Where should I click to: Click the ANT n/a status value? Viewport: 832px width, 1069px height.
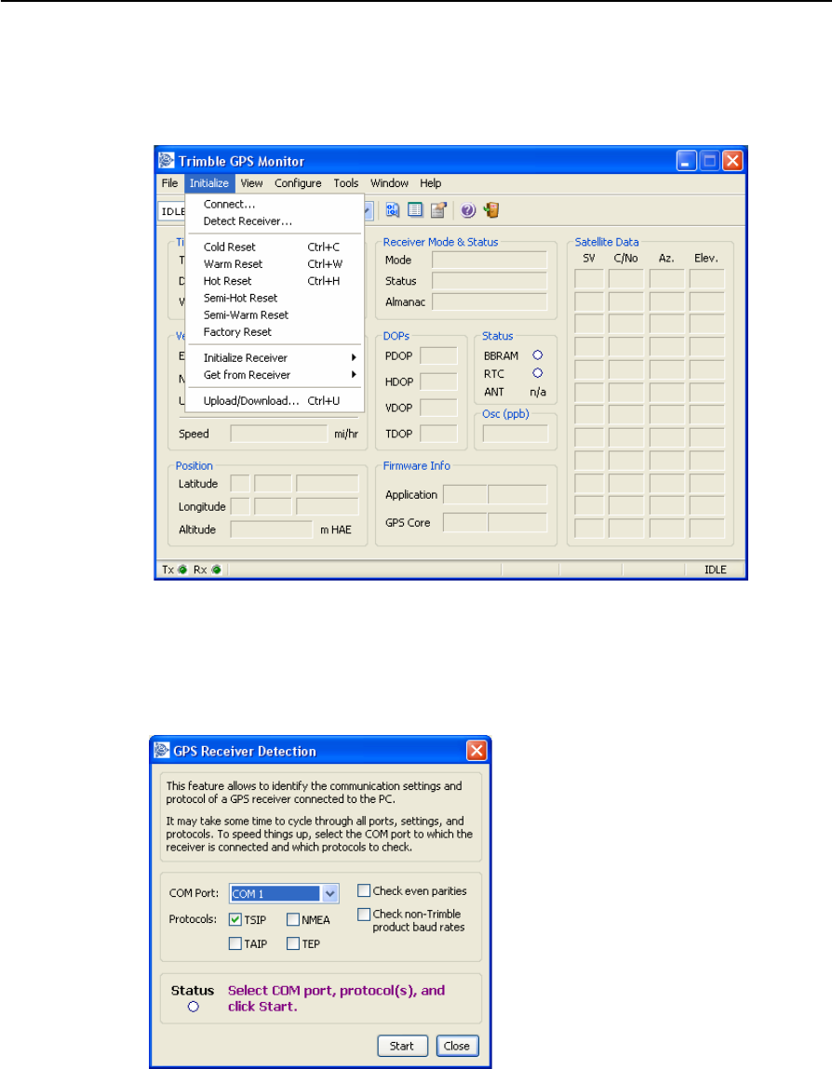[537, 392]
